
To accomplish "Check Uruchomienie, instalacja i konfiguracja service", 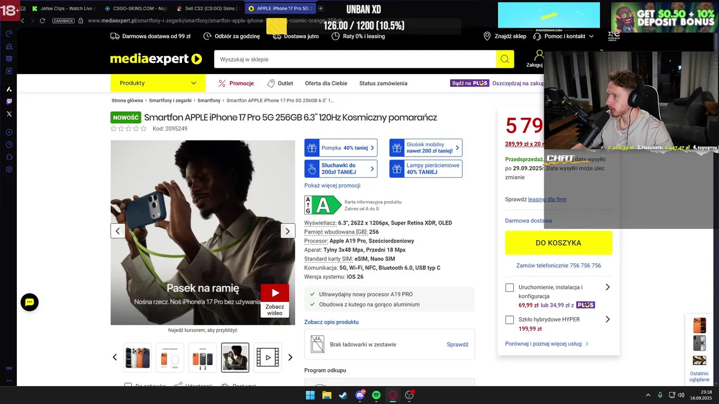I will coord(509,288).
